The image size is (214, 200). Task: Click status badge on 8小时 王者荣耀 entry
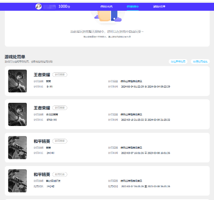pos(60,74)
